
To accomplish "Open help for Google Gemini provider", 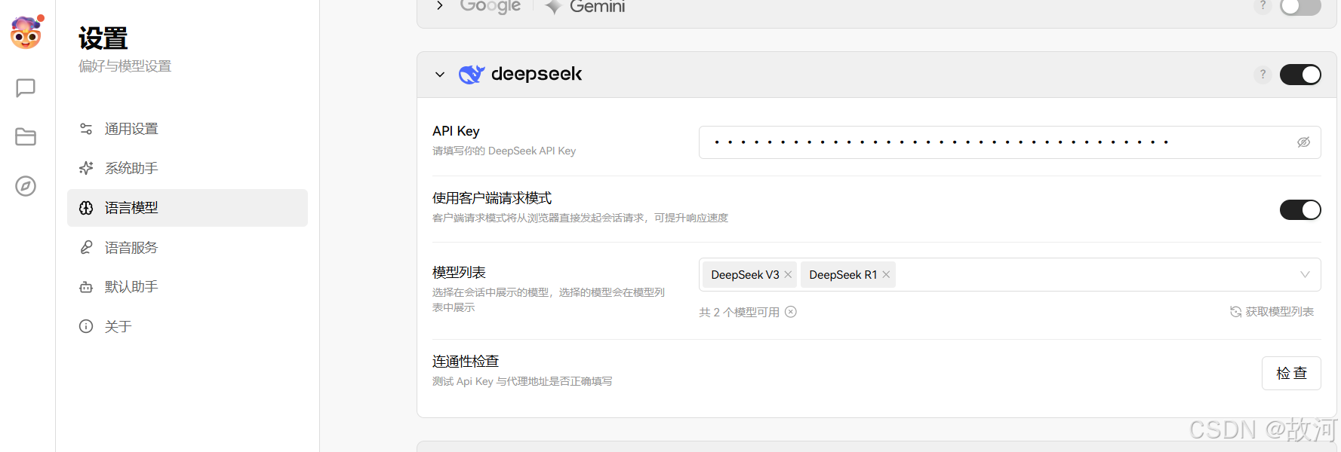I will pos(1263,6).
